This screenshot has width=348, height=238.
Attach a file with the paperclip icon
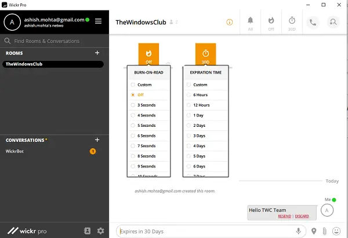click(x=324, y=231)
